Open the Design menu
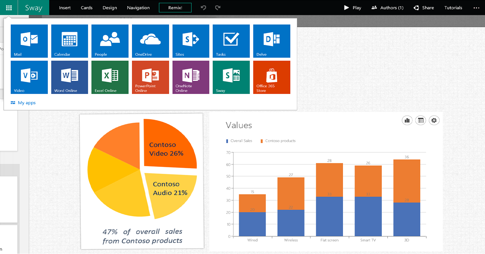Viewport: 485px width, 254px height. click(x=110, y=8)
